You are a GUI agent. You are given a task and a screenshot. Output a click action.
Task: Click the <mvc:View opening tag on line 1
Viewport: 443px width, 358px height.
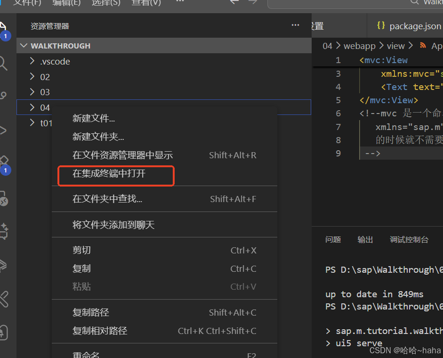(383, 60)
